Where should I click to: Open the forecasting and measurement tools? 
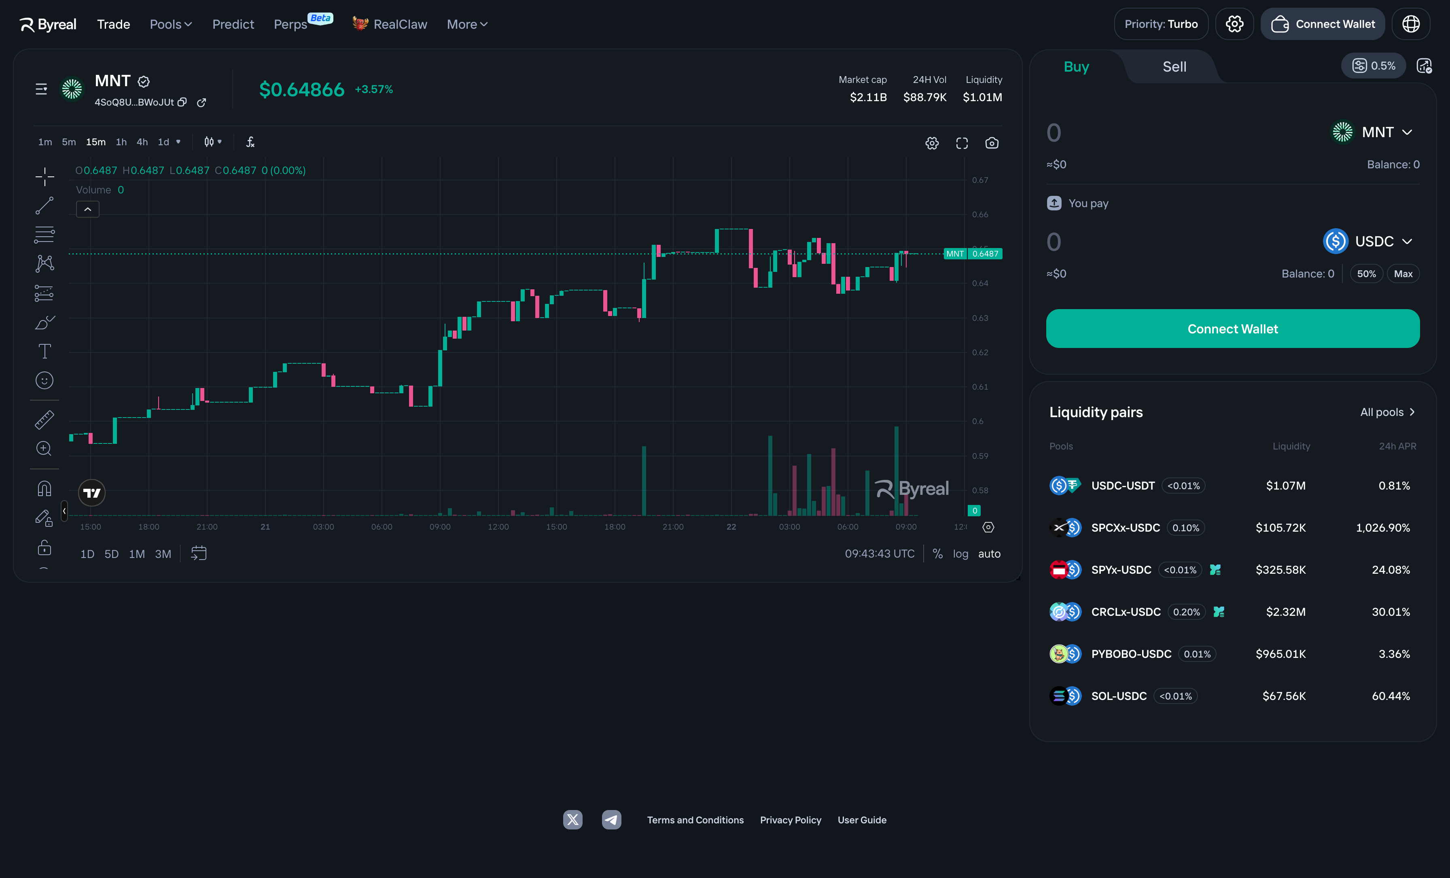pyautogui.click(x=44, y=293)
